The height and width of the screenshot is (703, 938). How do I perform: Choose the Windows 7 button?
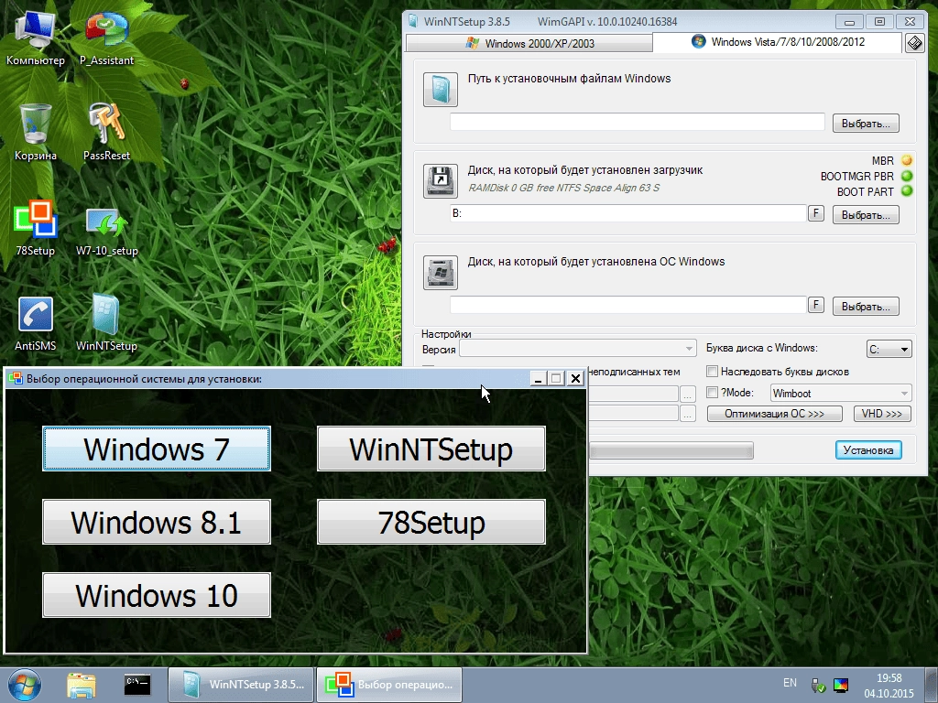(156, 449)
